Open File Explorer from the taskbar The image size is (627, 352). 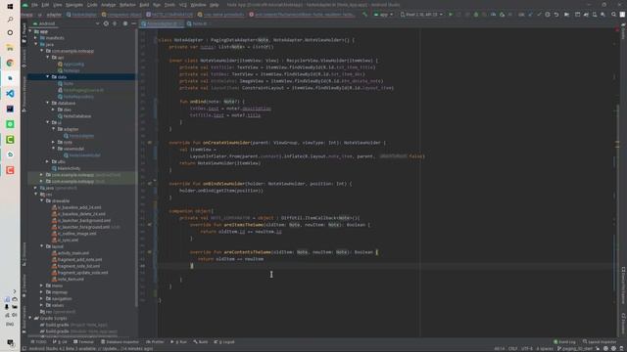[10, 48]
